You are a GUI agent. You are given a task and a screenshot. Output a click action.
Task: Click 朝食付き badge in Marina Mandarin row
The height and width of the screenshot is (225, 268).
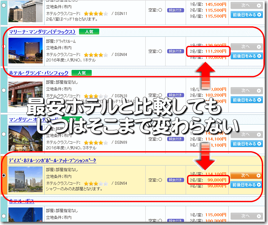click(175, 51)
